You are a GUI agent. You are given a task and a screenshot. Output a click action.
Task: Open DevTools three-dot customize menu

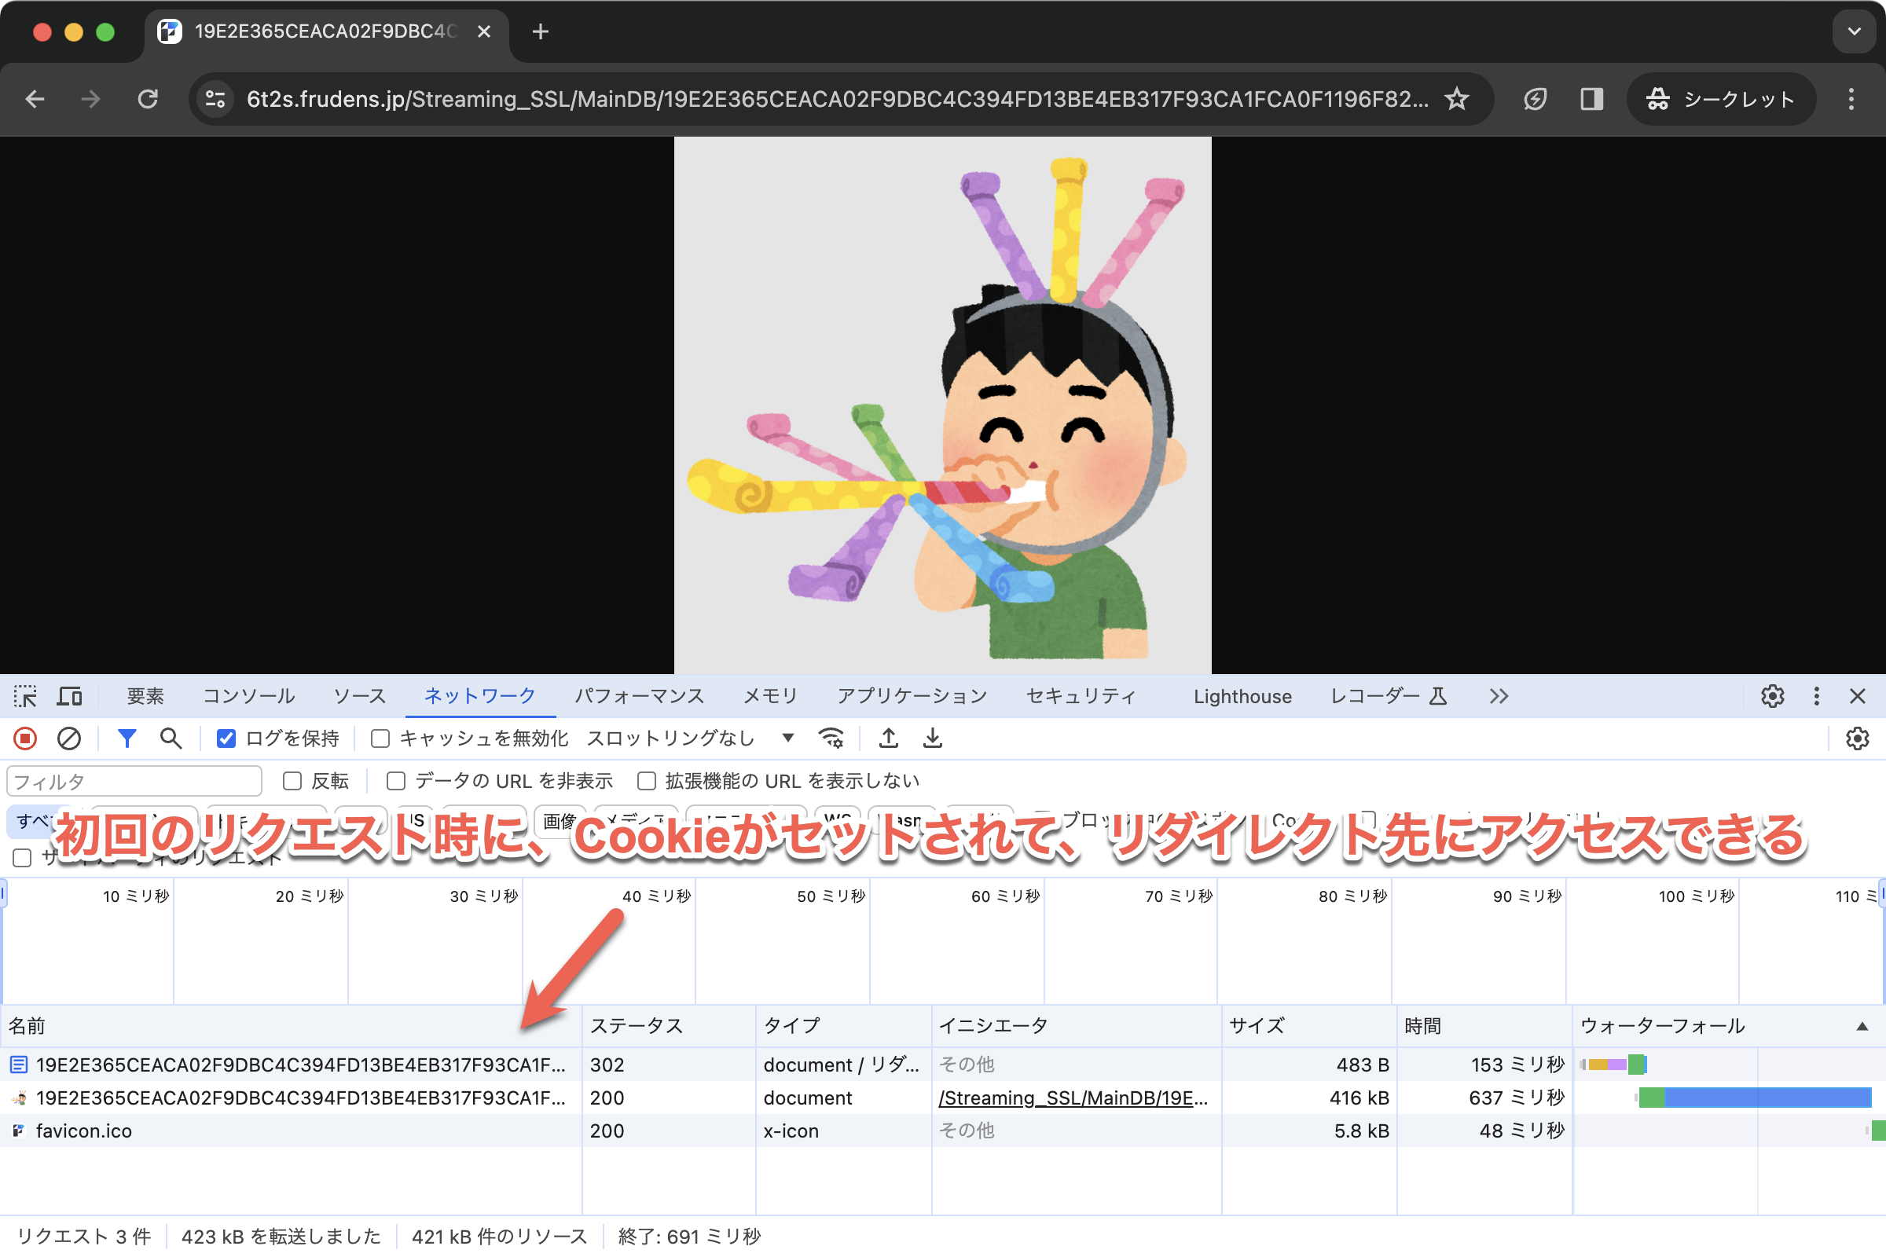pyautogui.click(x=1816, y=696)
